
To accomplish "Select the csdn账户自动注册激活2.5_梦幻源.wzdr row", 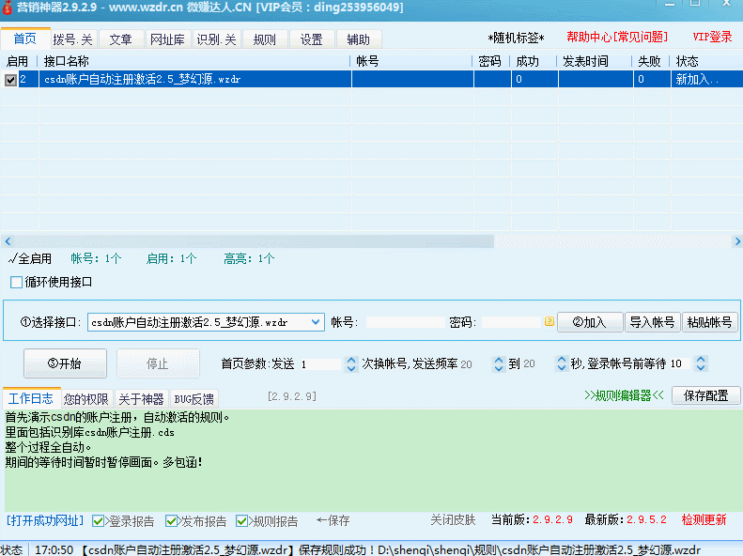I will tap(372, 79).
